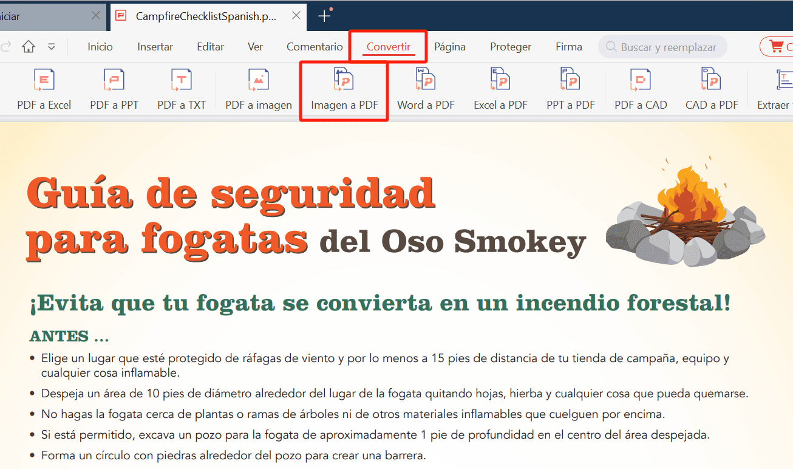Convert document using PDF a TXT tool
The height and width of the screenshot is (469, 793).
[x=181, y=88]
